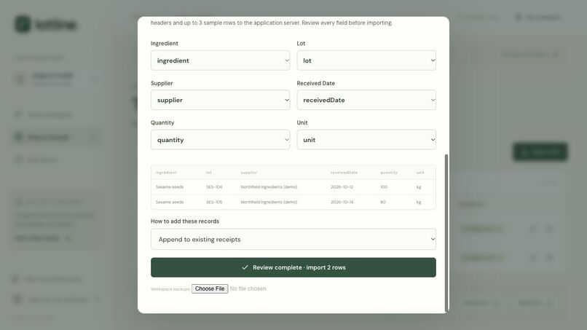Viewport: 587px width, 330px height.
Task: Click 'Sesame seeds' in the SES-104 row
Action: [170, 187]
